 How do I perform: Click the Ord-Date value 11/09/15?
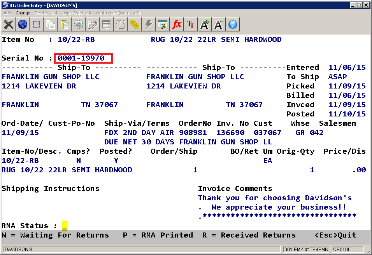coord(20,133)
